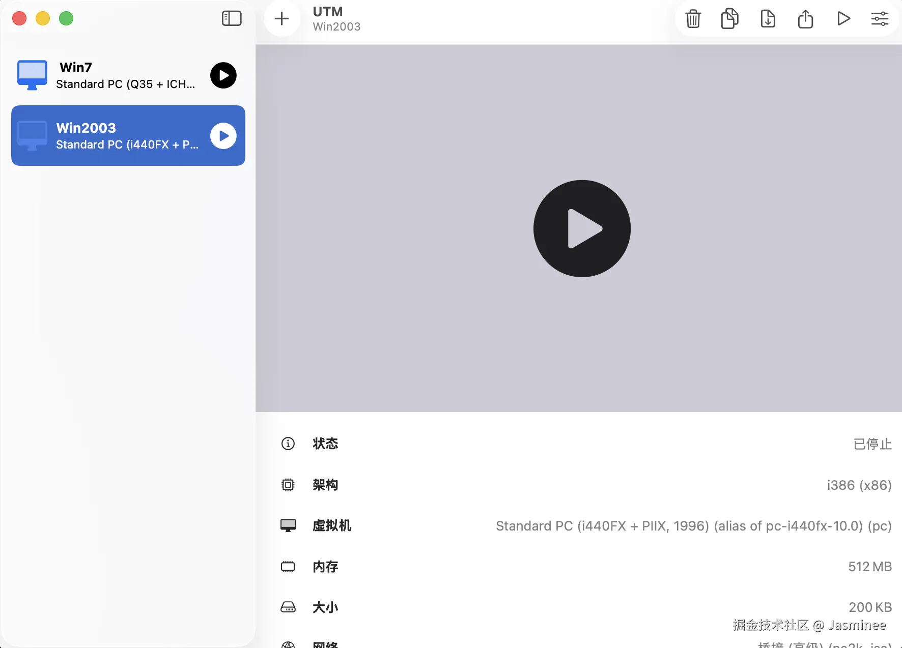Click the 内存 label
Screen dimensions: 902x648
tap(325, 567)
